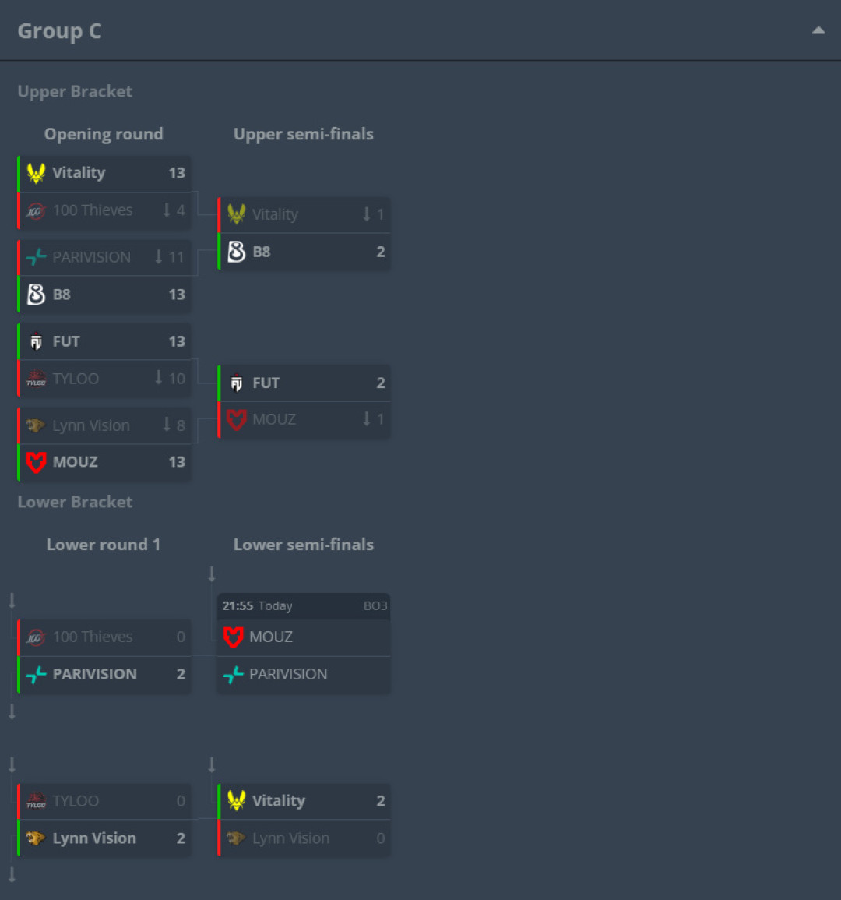Open PARIVISION name in Lower round 1
This screenshot has height=900, width=841.
95,674
